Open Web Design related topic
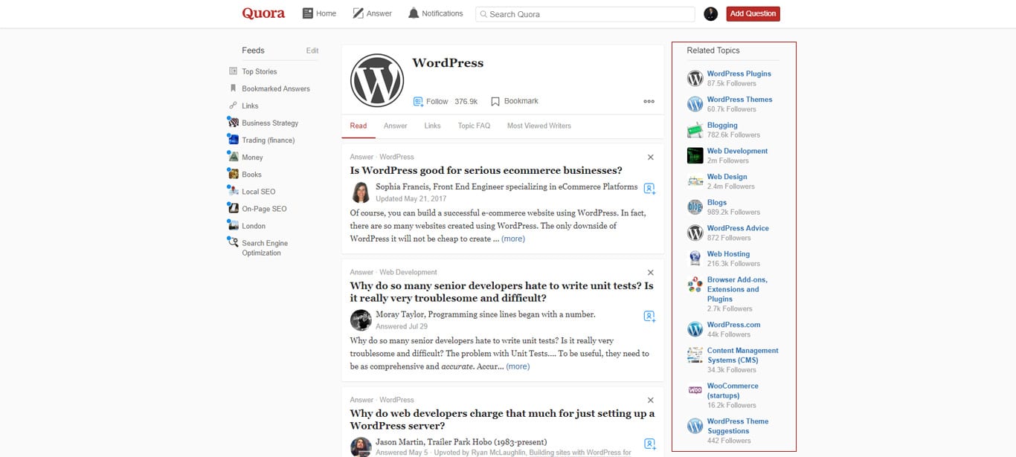This screenshot has width=1016, height=457. [727, 177]
